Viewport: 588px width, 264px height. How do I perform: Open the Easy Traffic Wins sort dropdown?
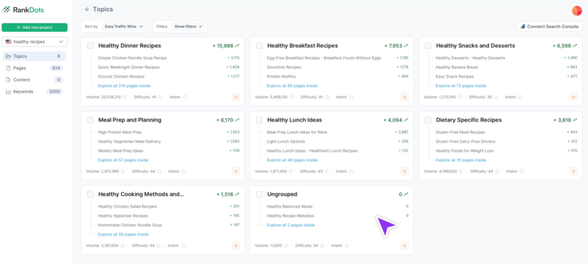(x=124, y=26)
